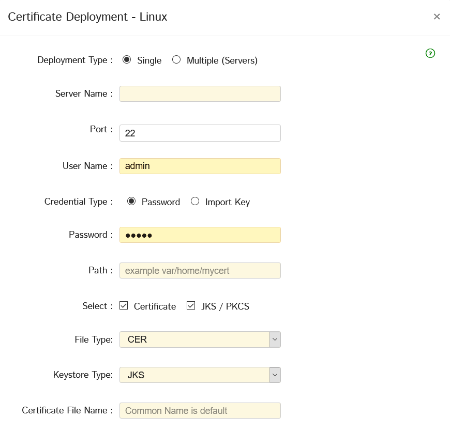This screenshot has height=432, width=450.
Task: Select Password credential type
Action: pos(131,202)
